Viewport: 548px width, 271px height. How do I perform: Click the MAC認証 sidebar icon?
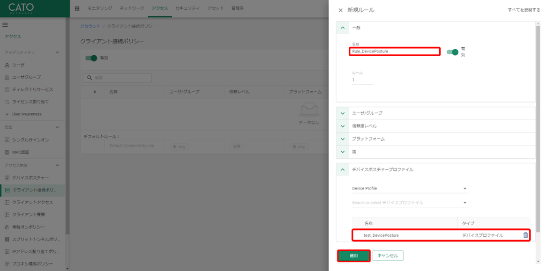pos(7,153)
